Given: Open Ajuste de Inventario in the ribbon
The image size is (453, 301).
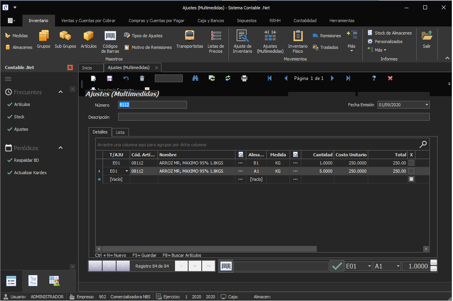Looking at the screenshot, I should (242, 42).
